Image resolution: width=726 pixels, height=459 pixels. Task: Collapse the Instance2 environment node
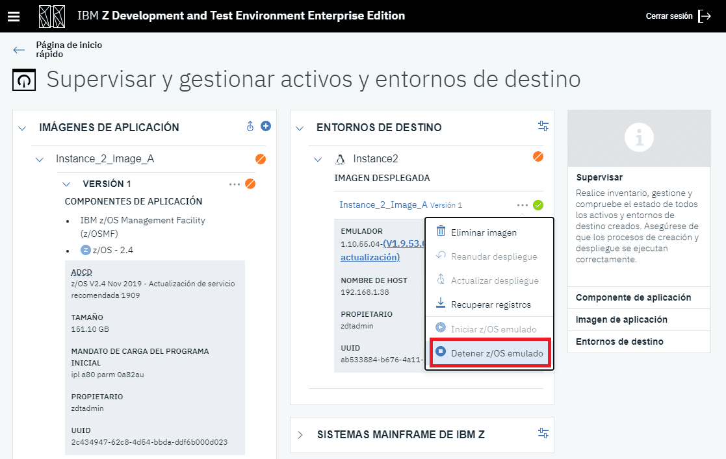click(x=318, y=159)
